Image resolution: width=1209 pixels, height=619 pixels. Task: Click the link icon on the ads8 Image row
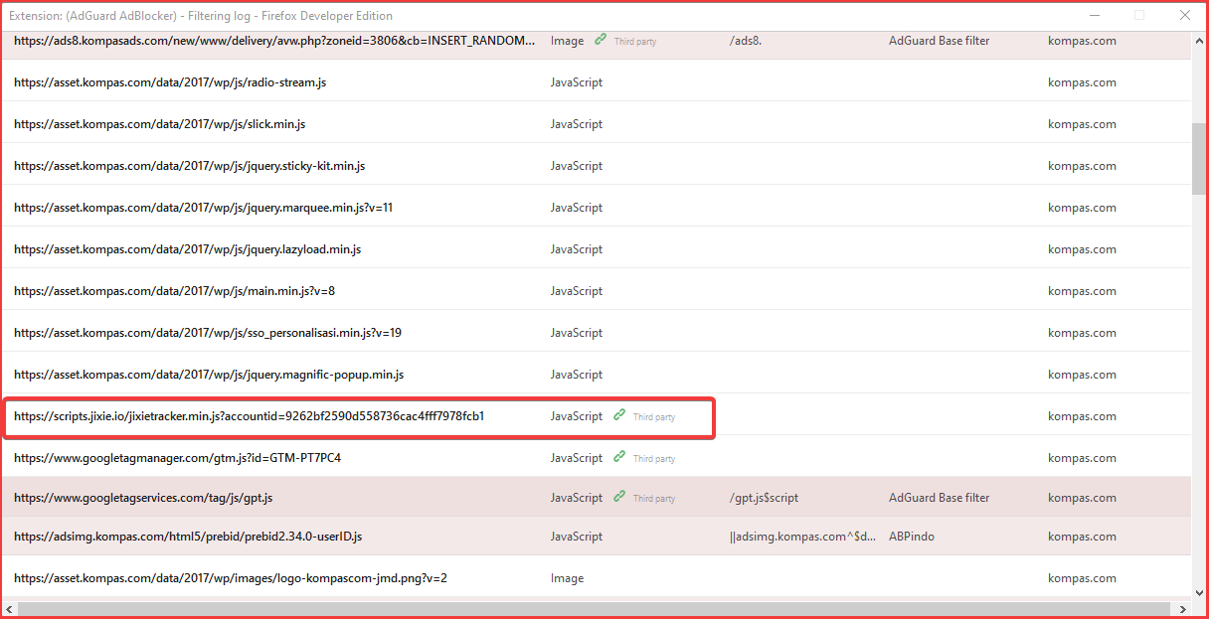pyautogui.click(x=600, y=40)
